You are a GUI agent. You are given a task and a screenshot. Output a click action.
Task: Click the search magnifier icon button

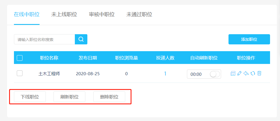(x=81, y=39)
